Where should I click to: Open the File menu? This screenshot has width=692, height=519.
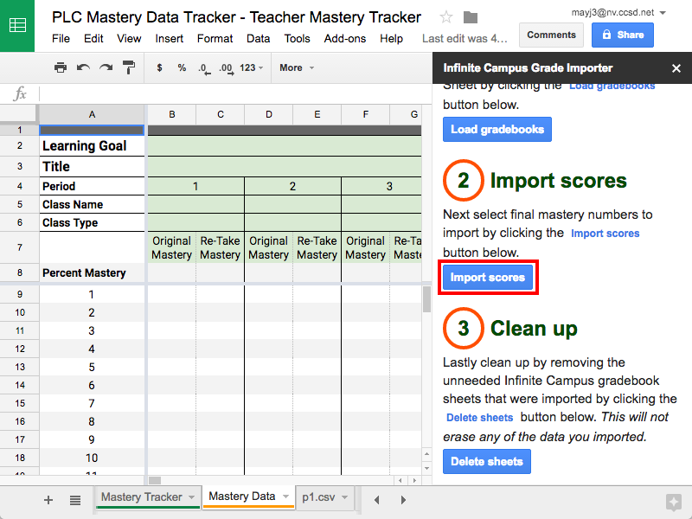coord(61,38)
